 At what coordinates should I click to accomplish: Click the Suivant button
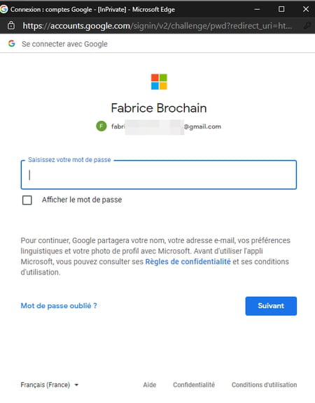271,306
